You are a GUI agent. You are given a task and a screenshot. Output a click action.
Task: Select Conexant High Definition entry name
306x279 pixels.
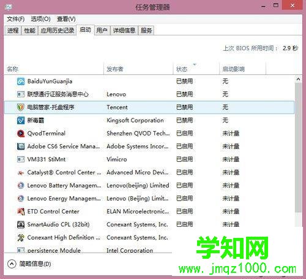(64, 237)
